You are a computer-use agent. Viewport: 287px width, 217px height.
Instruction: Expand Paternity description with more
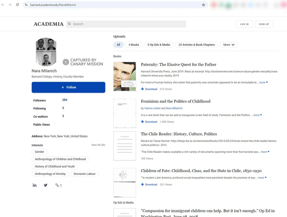point(263,82)
